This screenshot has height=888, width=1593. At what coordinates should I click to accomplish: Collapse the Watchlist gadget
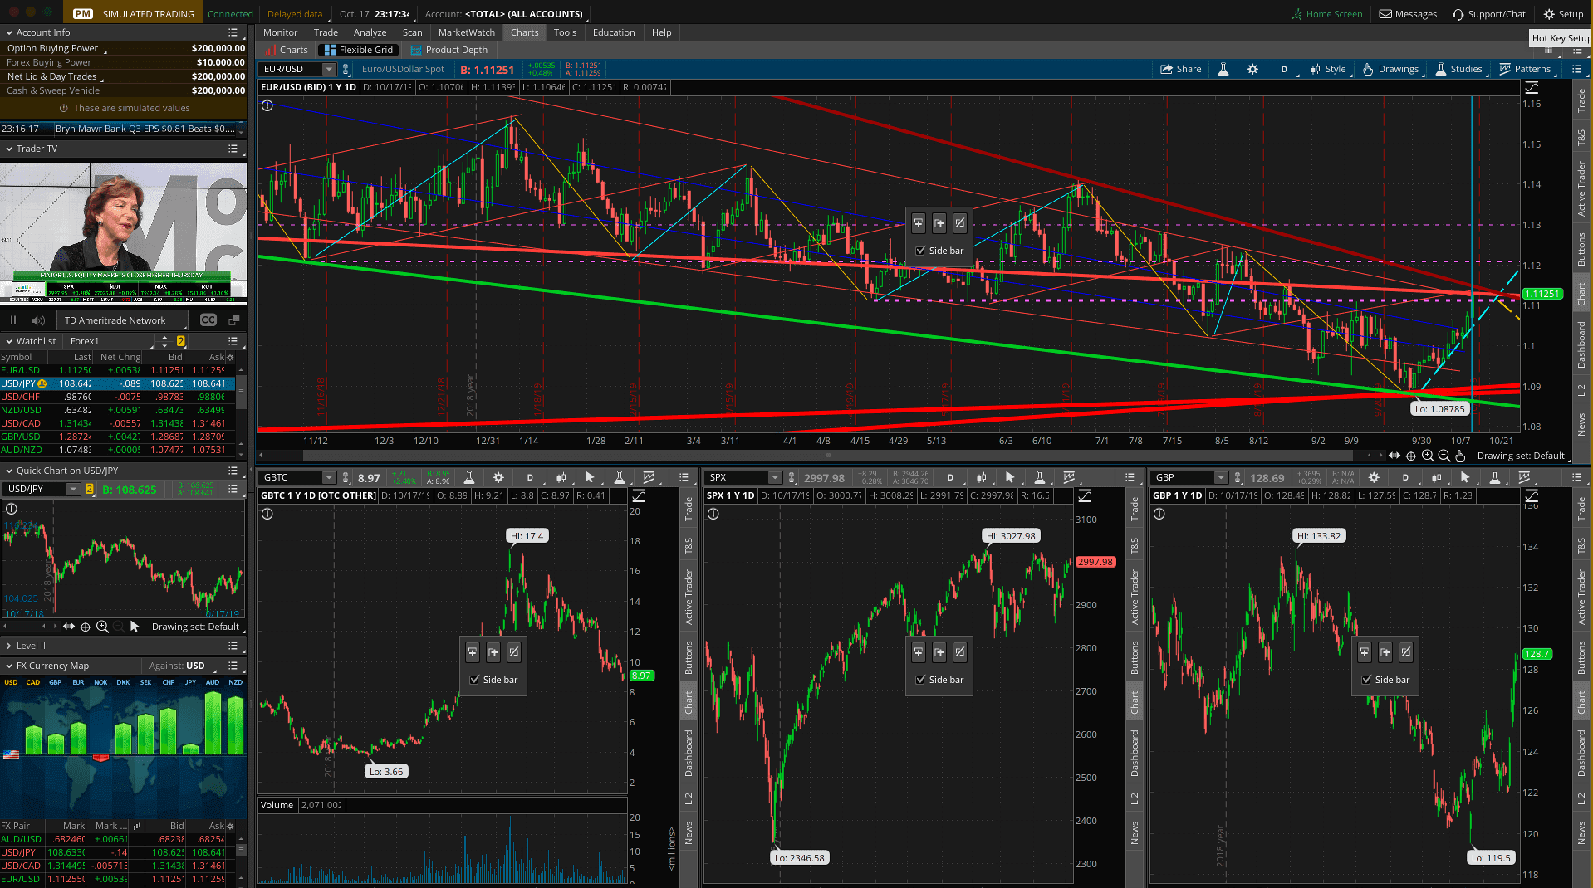(x=9, y=341)
